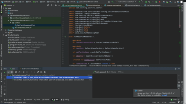Screen dimensions: 186x104
Task: Click Collapse All in test results toolbar
Action: click(x=27, y=72)
